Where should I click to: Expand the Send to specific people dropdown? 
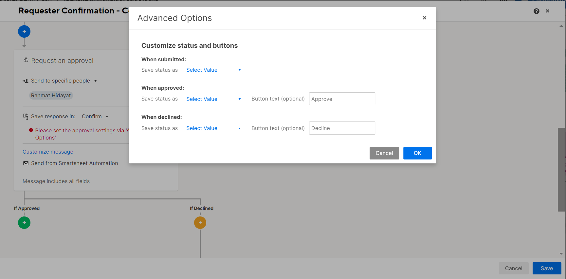[x=95, y=81]
